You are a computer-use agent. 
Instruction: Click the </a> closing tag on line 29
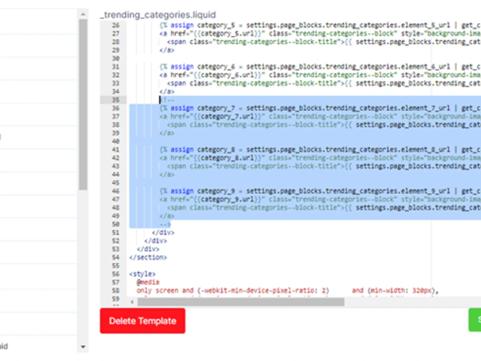pos(167,50)
